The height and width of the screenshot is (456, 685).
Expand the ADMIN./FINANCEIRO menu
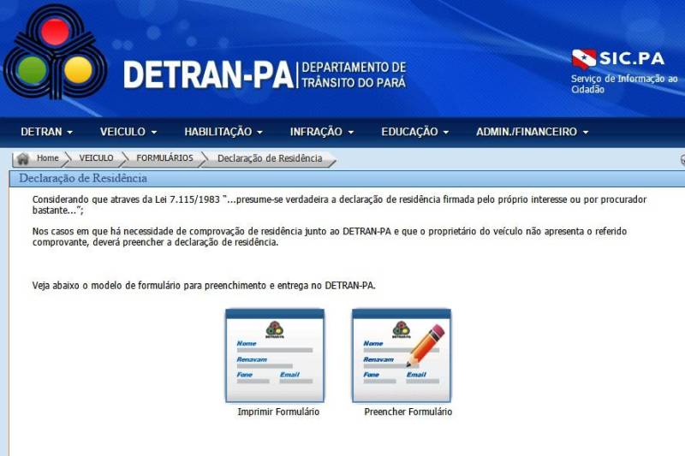(x=532, y=132)
